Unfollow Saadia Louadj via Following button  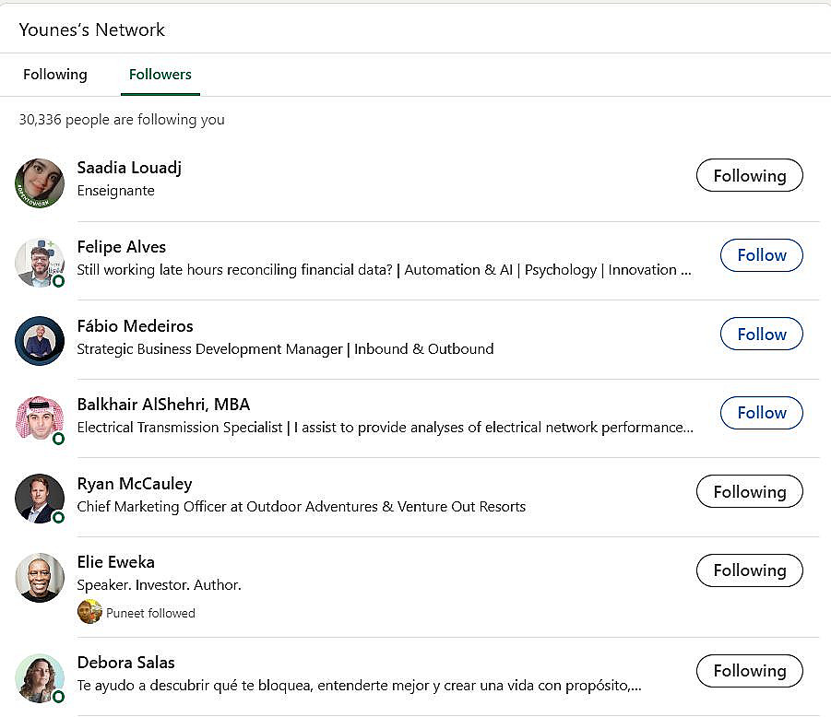pos(749,175)
